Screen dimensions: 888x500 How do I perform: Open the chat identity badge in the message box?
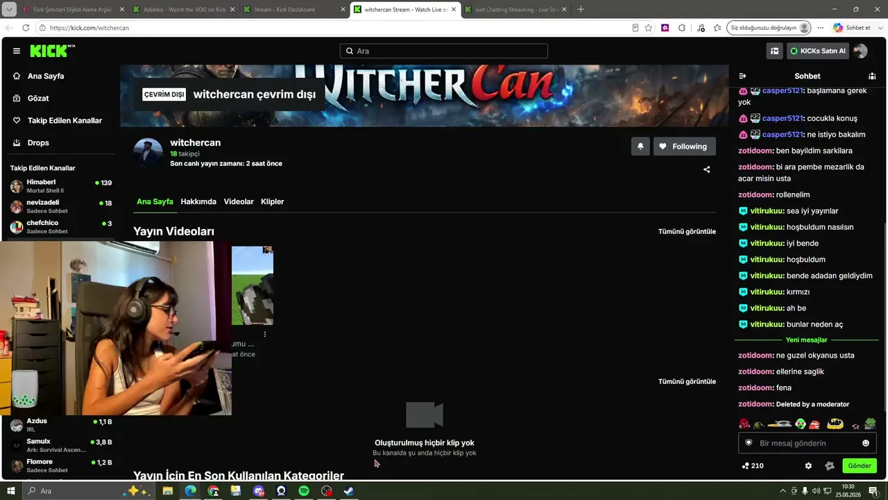pyautogui.click(x=749, y=443)
